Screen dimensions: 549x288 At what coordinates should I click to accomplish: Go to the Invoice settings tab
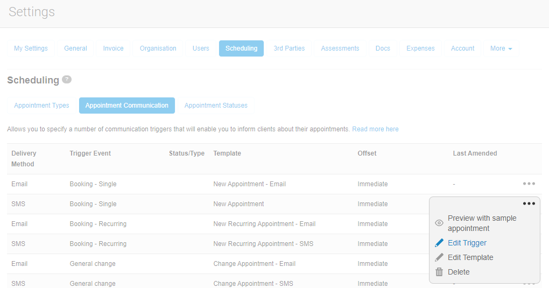coord(113,48)
